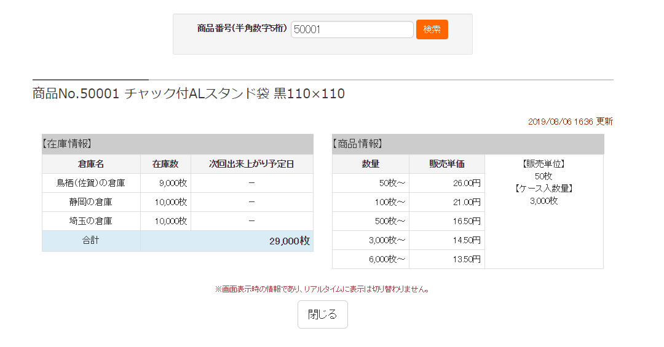Click the orange 検索 search button
The width and height of the screenshot is (664, 347).
(432, 29)
